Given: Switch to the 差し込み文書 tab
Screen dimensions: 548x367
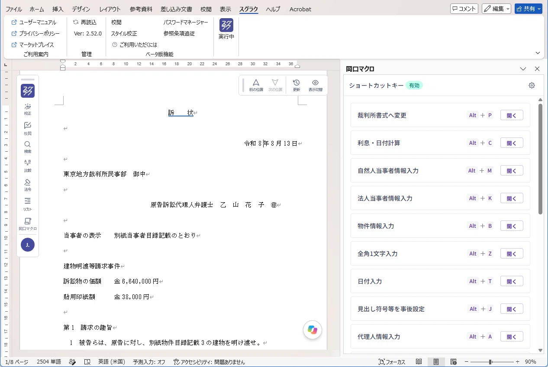Looking at the screenshot, I should (176, 9).
